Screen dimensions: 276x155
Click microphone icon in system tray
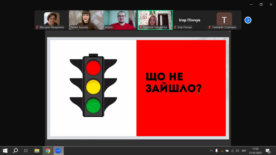pyautogui.click(x=216, y=151)
